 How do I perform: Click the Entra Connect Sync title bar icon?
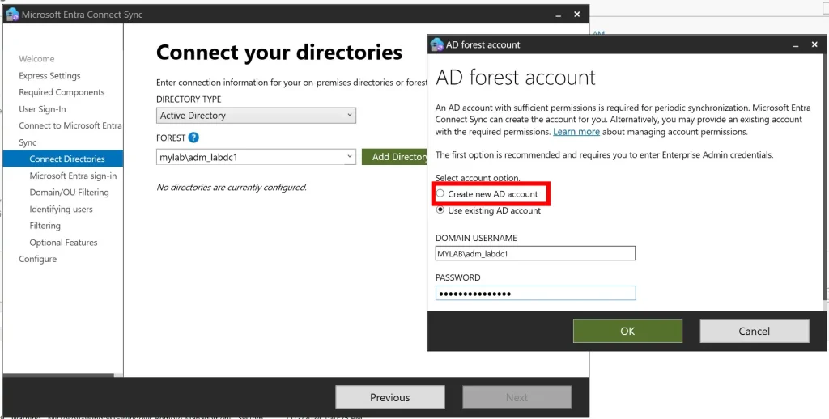pyautogui.click(x=13, y=15)
